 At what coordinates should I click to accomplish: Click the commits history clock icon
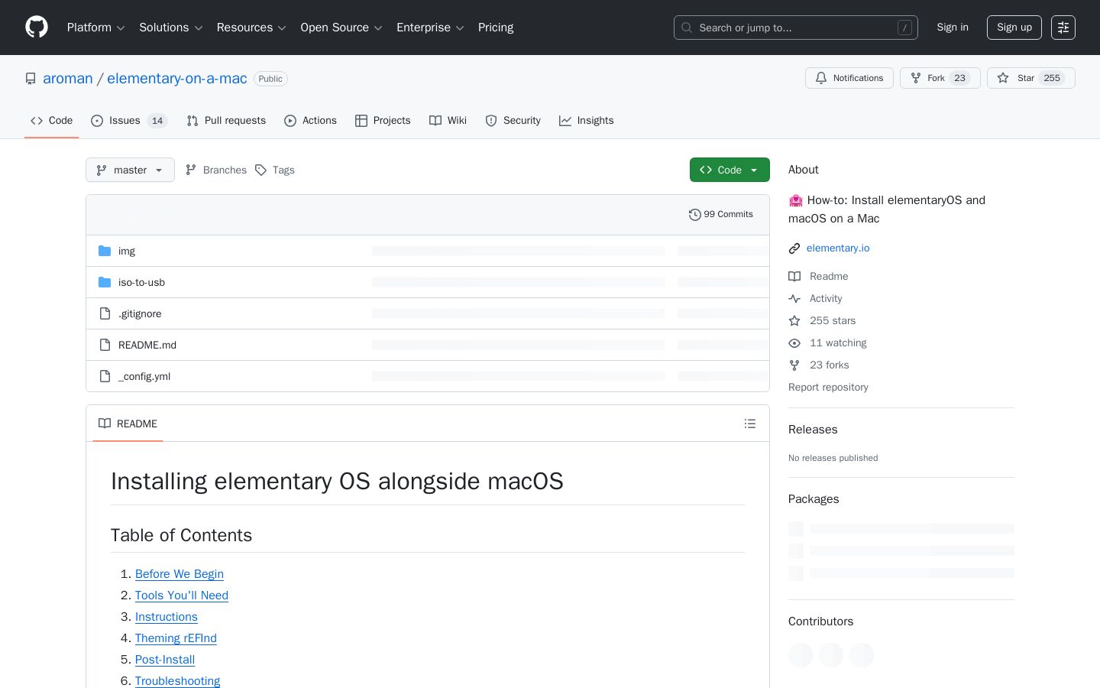coord(694,215)
